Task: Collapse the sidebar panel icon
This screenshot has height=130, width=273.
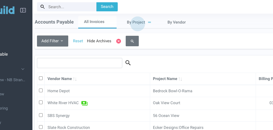Action: point(23,10)
